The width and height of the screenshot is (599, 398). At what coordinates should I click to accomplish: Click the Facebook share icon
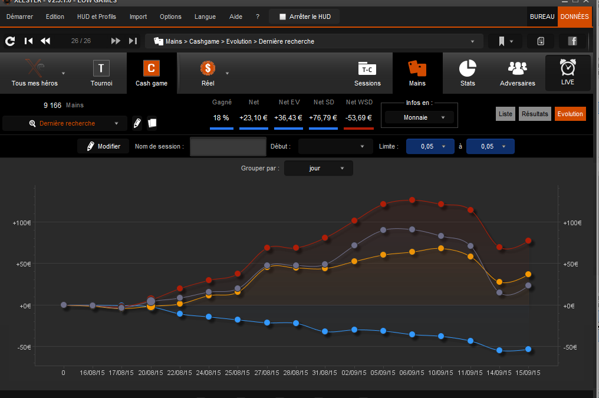coord(572,41)
